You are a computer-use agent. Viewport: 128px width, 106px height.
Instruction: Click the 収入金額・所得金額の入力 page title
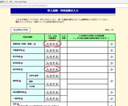(63, 11)
